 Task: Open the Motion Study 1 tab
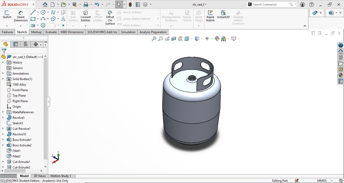(61, 176)
